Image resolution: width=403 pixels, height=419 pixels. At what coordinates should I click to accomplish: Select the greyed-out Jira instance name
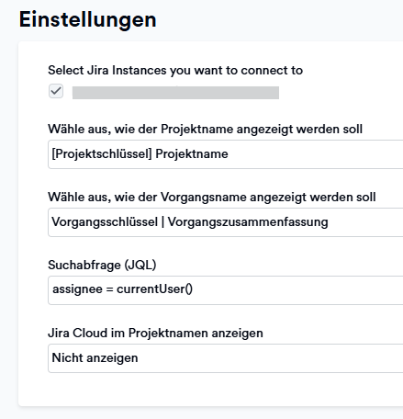pos(175,93)
